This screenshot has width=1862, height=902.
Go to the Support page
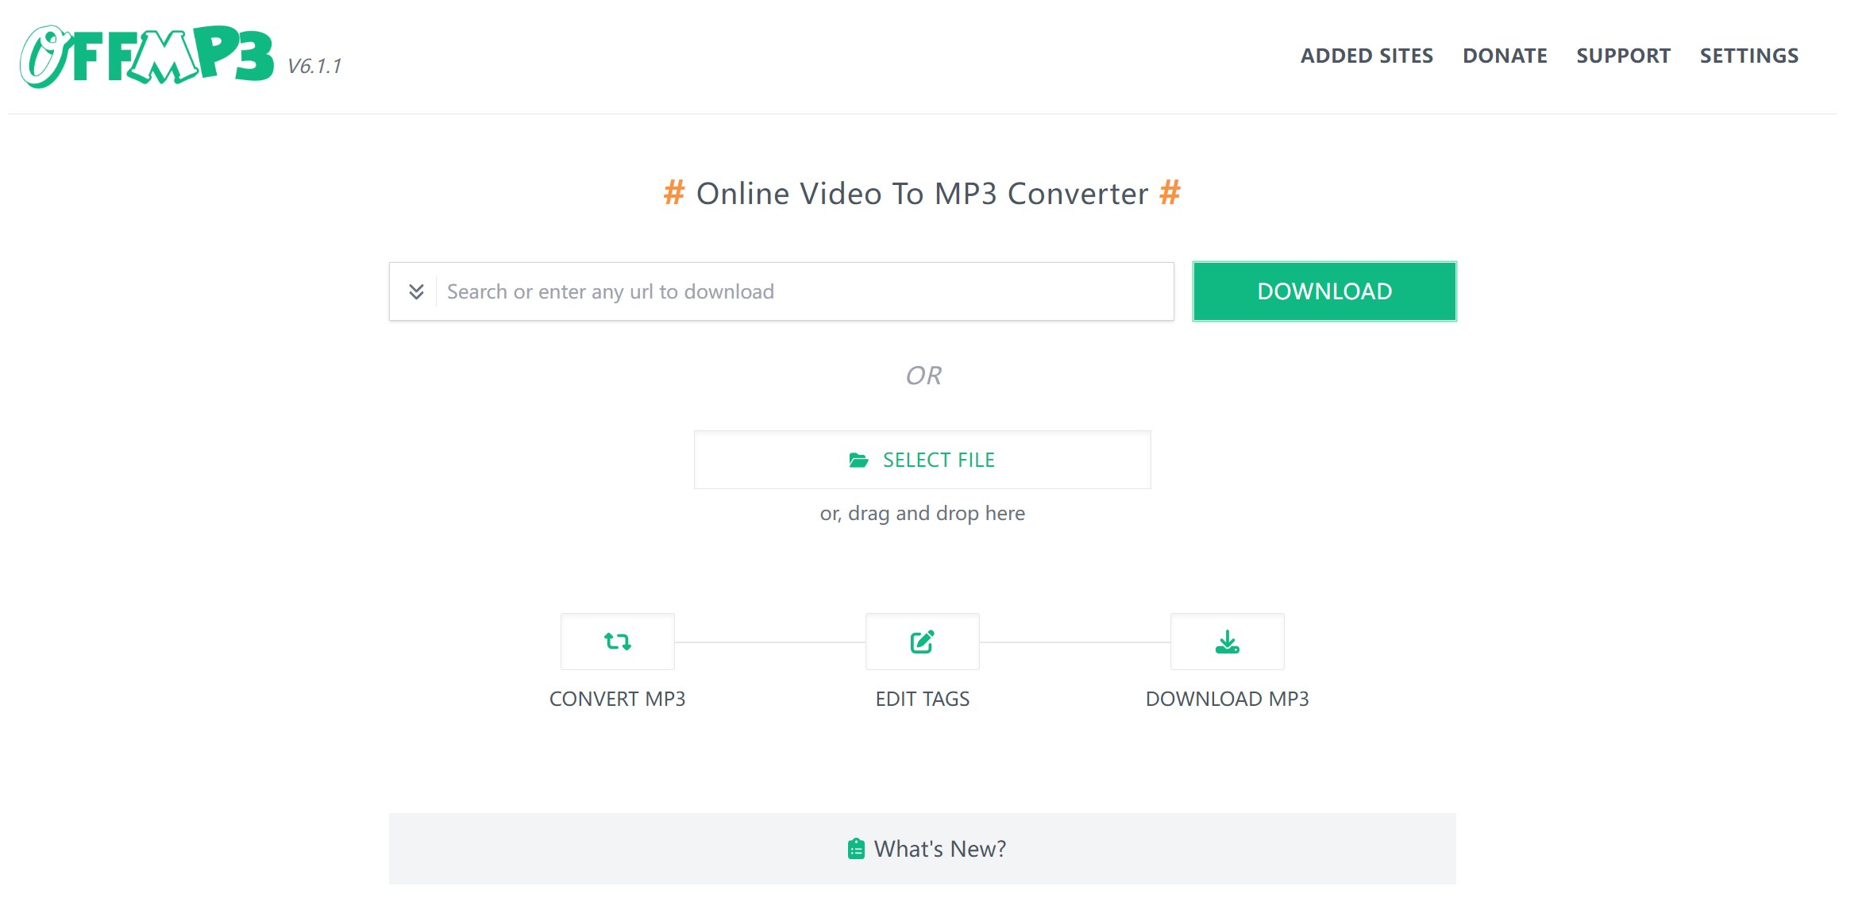pyautogui.click(x=1623, y=56)
